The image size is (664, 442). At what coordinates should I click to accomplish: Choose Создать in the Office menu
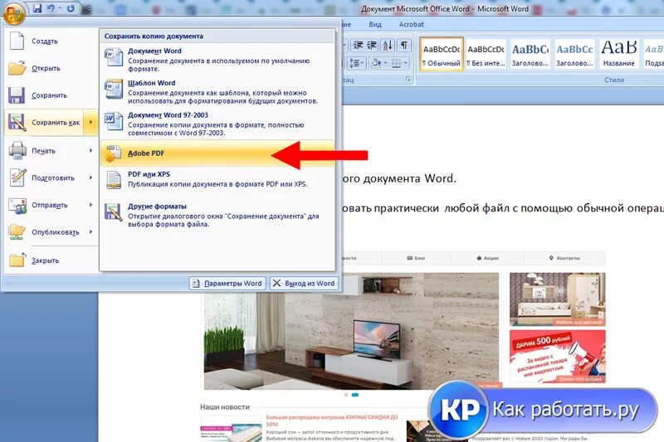pyautogui.click(x=51, y=41)
